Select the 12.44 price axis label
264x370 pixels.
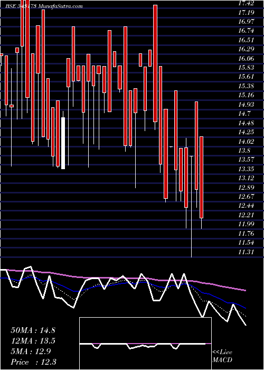(x=246, y=206)
